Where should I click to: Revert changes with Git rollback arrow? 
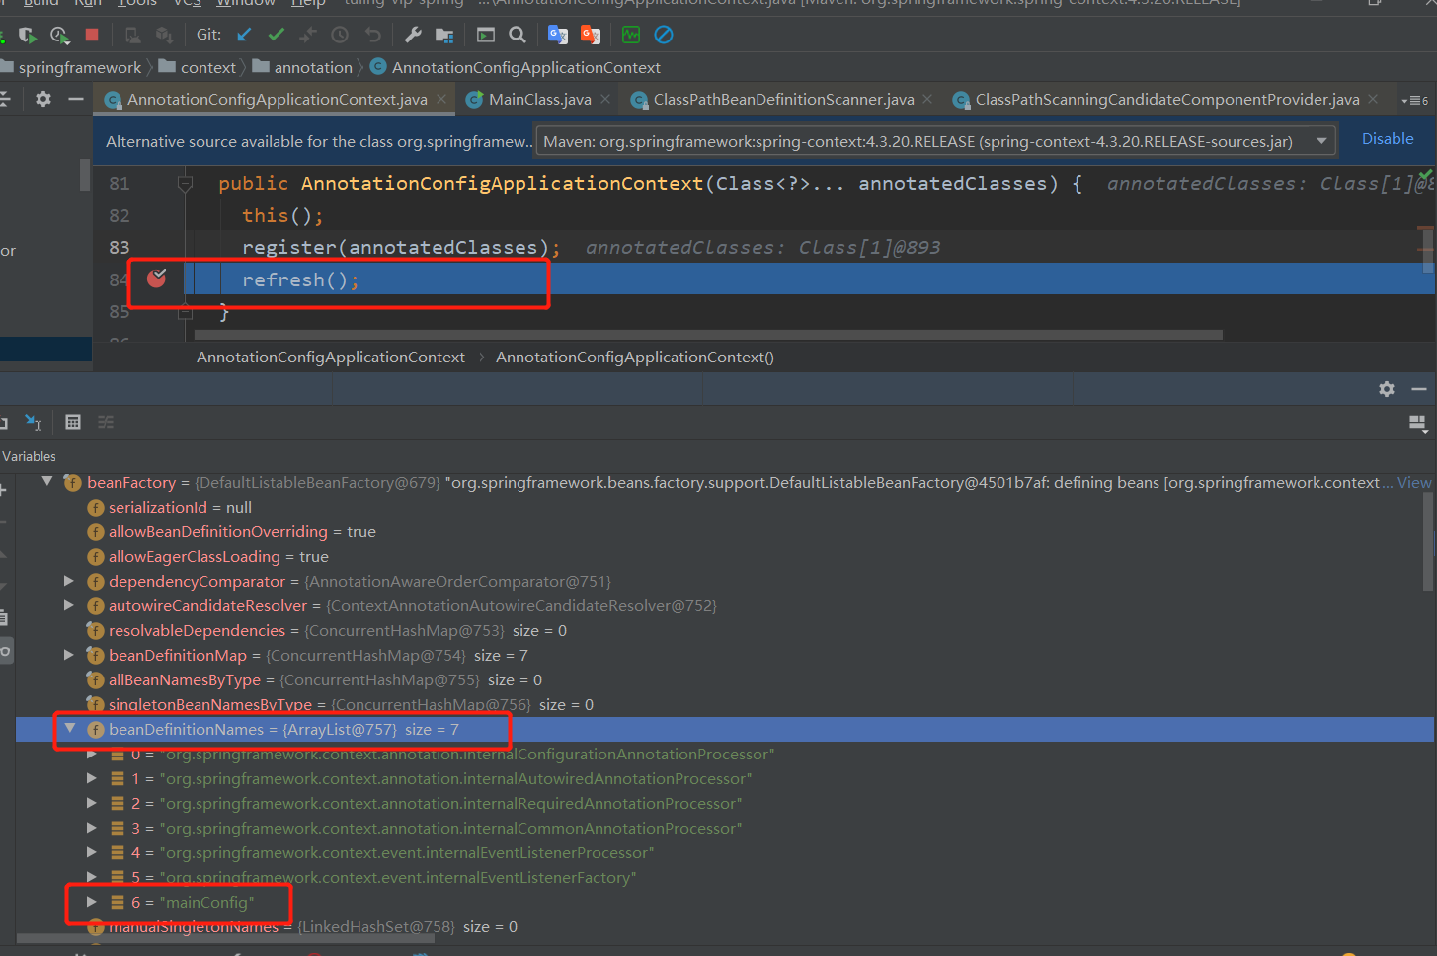click(x=372, y=35)
